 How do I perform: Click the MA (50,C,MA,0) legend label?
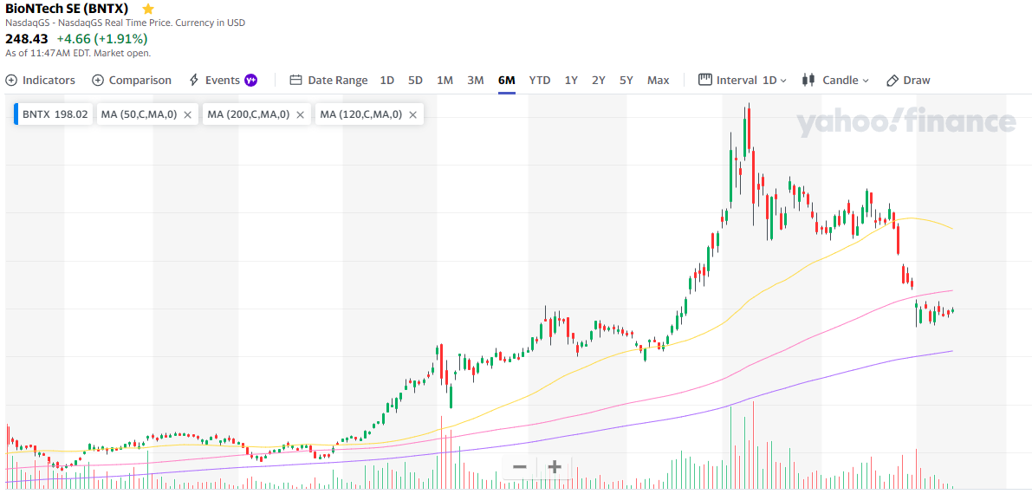click(139, 114)
